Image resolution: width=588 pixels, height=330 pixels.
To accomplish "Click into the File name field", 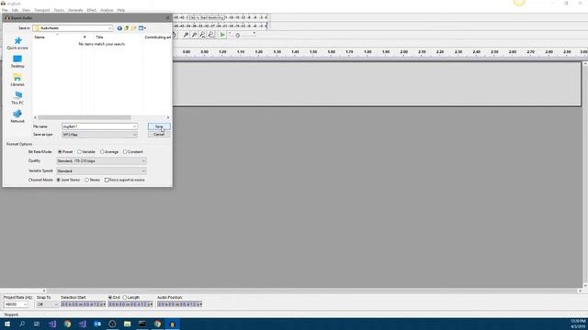I will tap(96, 126).
